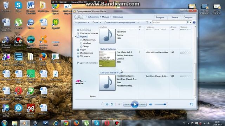Collapse the Музыка tree node

pyautogui.click(x=75, y=36)
